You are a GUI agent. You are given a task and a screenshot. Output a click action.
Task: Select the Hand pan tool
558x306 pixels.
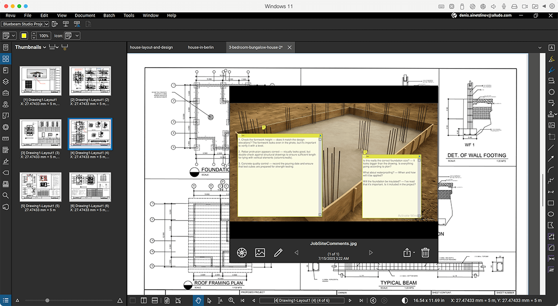198,300
